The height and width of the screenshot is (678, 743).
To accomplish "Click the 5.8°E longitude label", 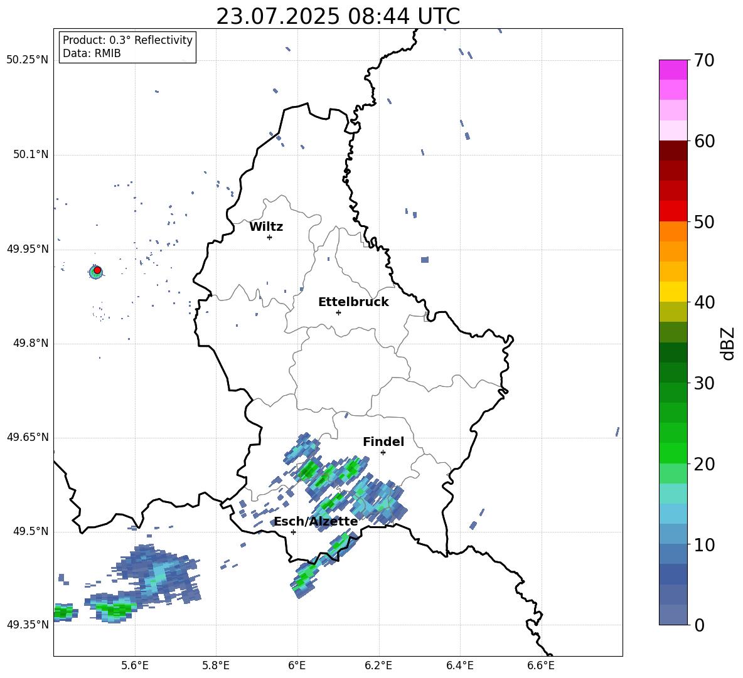I will 216,665.
